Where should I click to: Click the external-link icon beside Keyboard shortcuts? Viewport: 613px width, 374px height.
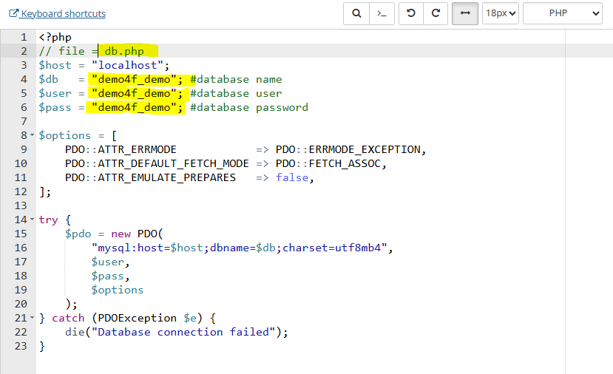(x=13, y=13)
